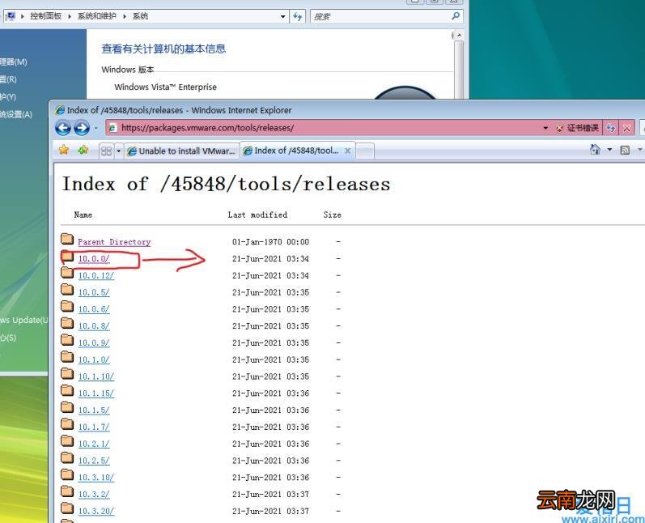Click the 'Name' column header

click(83, 215)
